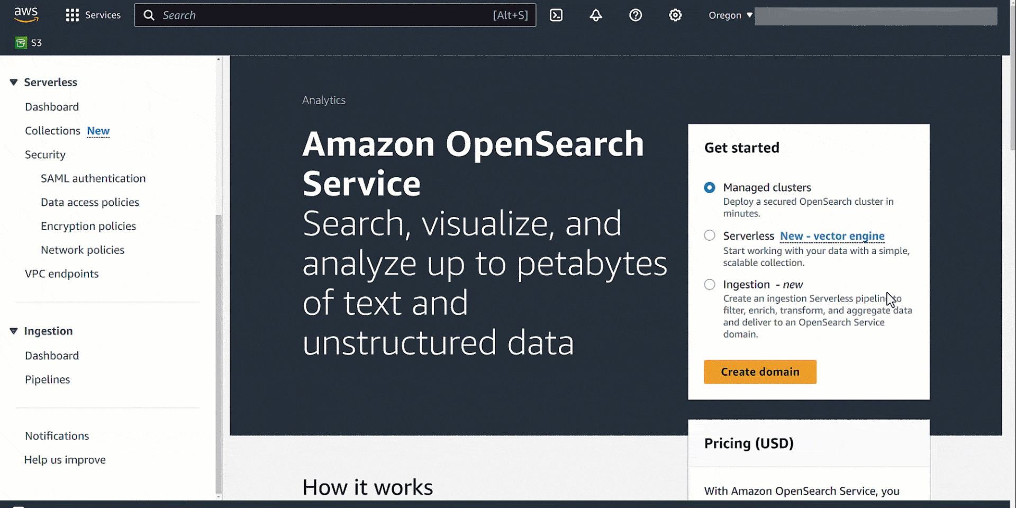
Task: Select the Managed clusters radio button
Action: 710,187
